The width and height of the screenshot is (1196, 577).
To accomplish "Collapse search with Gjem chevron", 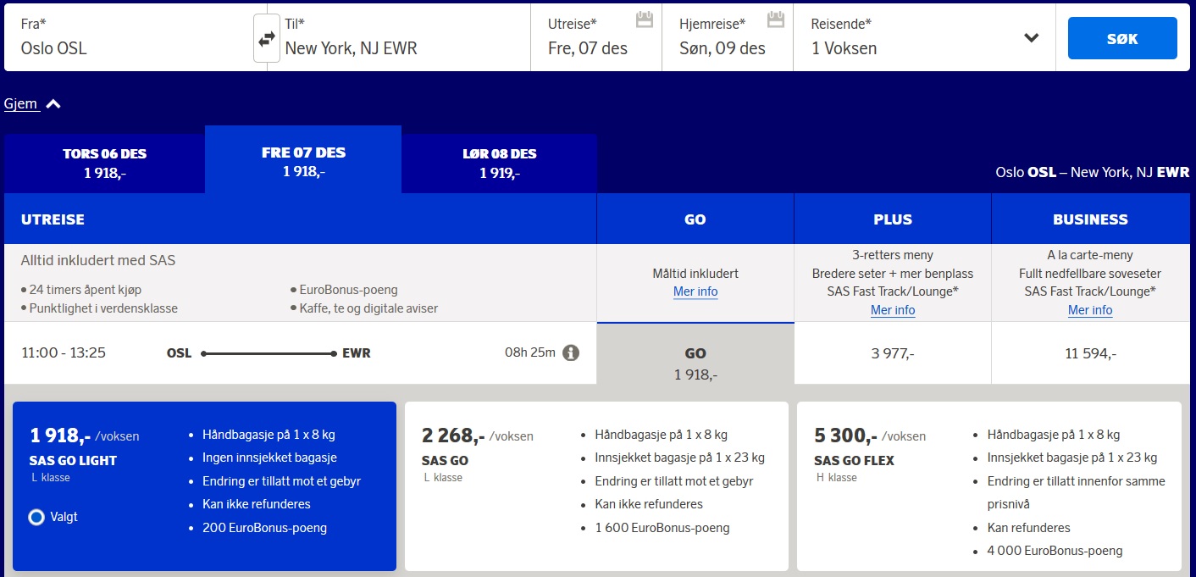I will coord(53,104).
